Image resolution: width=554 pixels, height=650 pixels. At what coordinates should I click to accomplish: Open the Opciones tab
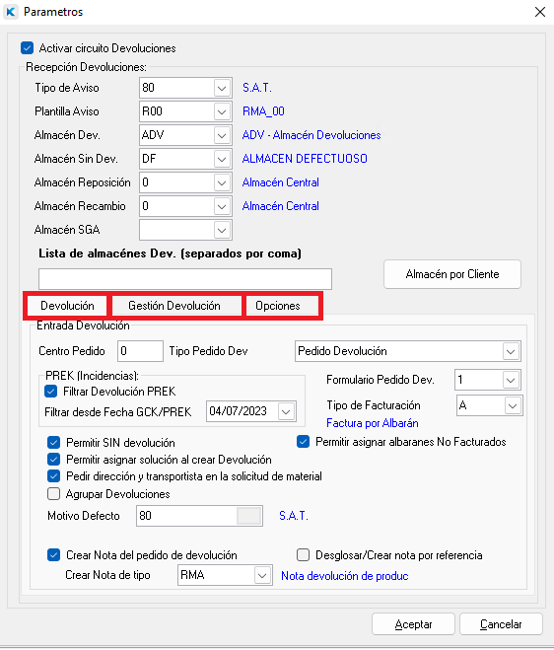point(278,306)
